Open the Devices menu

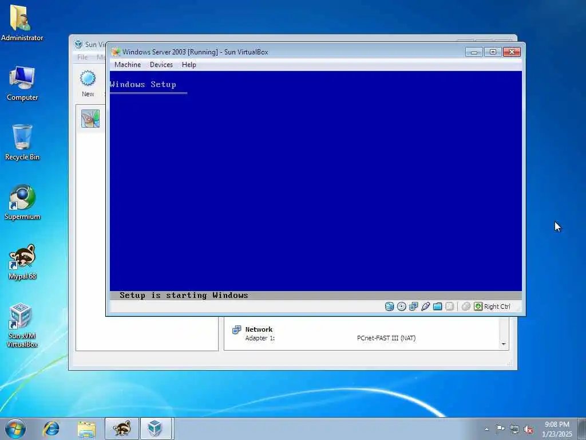click(161, 65)
